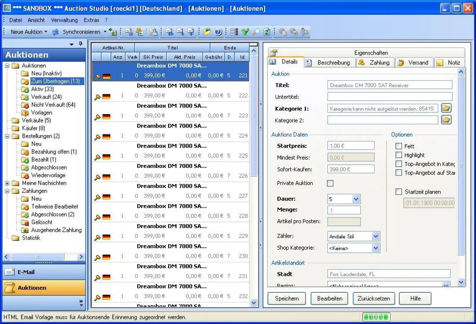Click the green refresh icon in toolbar

click(267, 32)
